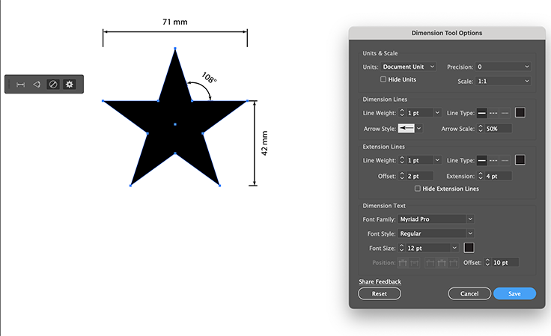Viewport: 551px width, 336px height.
Task: Click the Reset button
Action: click(380, 294)
